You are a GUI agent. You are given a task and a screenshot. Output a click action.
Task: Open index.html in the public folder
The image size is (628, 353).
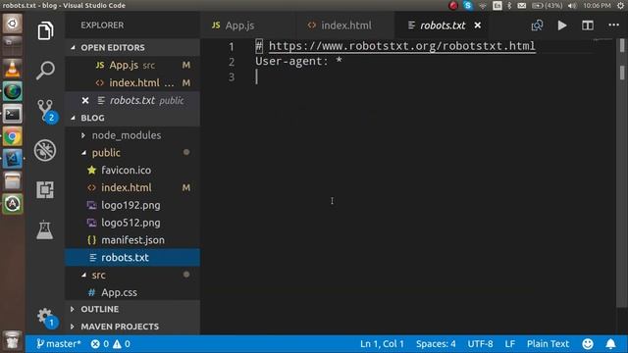(132, 187)
